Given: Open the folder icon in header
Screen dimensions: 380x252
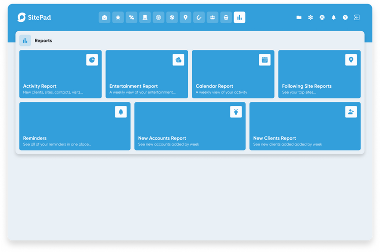Looking at the screenshot, I should click(299, 18).
